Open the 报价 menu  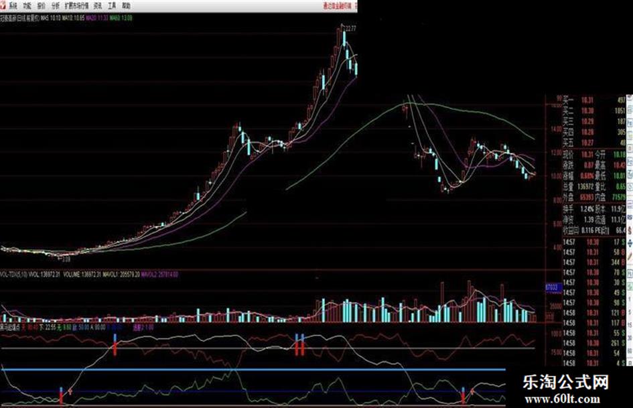click(x=41, y=5)
